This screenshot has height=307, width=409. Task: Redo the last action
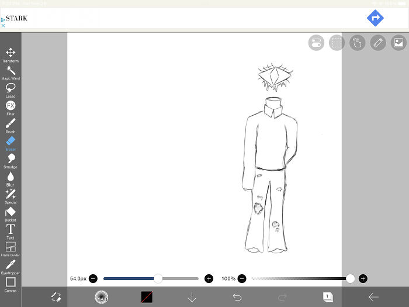click(282, 297)
